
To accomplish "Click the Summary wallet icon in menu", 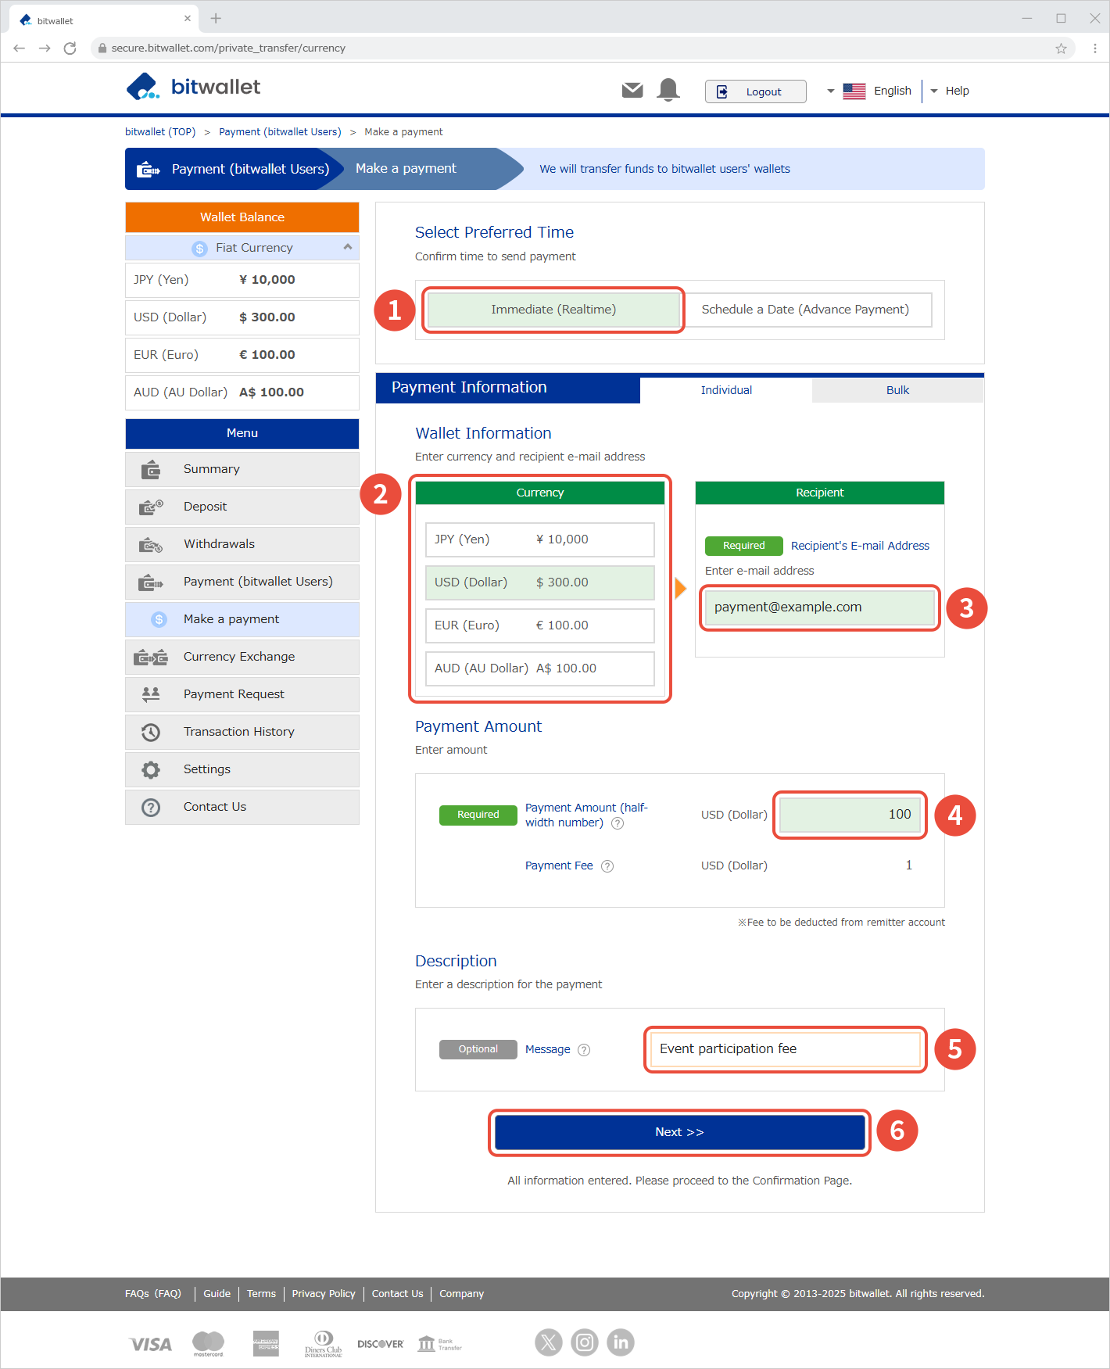I will pyautogui.click(x=151, y=469).
